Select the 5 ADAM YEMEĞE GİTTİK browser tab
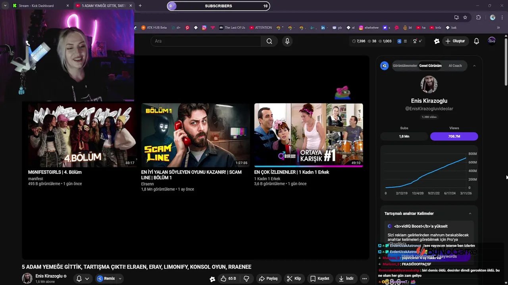The height and width of the screenshot is (285, 508). (x=104, y=6)
